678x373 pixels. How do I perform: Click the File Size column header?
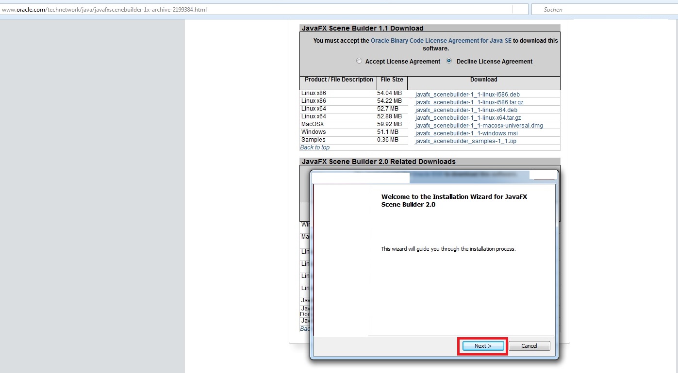coord(392,80)
